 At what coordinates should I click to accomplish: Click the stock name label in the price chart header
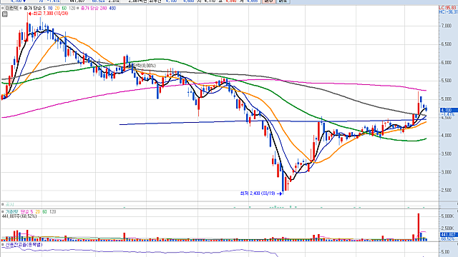coord(11,9)
